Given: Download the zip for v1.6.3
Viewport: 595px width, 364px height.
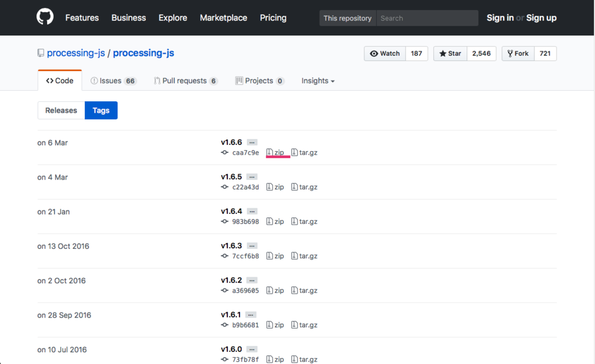Looking at the screenshot, I should tap(275, 256).
